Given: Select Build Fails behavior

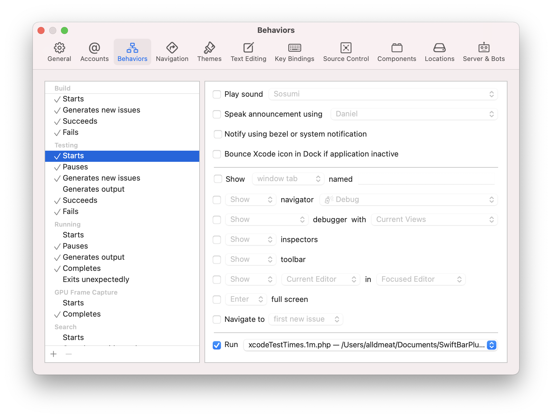Looking at the screenshot, I should (x=122, y=132).
